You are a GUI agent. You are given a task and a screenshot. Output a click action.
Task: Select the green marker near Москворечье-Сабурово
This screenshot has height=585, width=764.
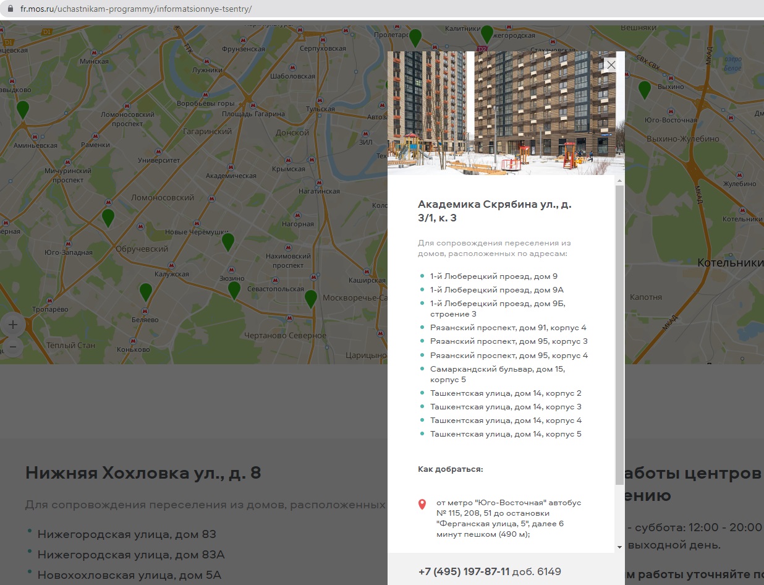click(311, 299)
